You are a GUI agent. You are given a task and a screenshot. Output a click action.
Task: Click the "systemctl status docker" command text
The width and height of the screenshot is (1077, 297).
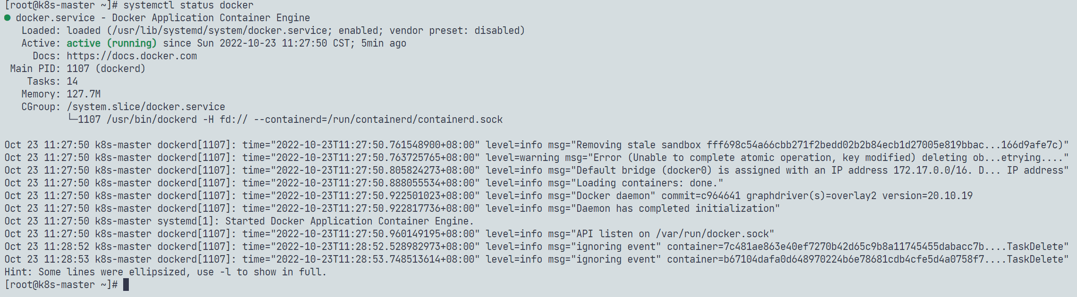click(188, 5)
